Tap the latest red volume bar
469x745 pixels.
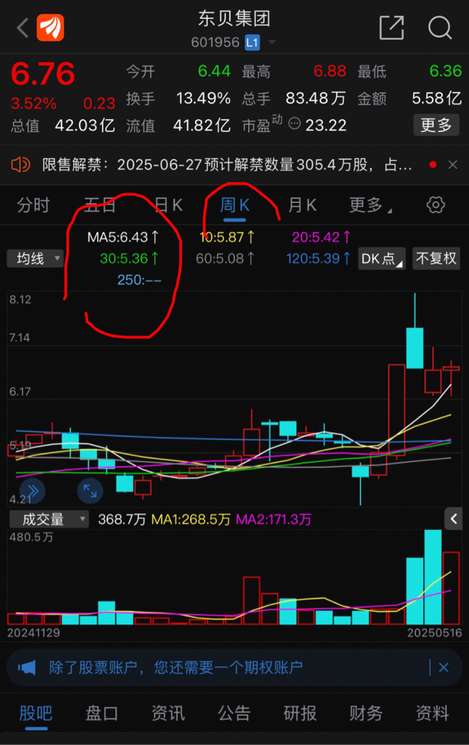coord(451,587)
